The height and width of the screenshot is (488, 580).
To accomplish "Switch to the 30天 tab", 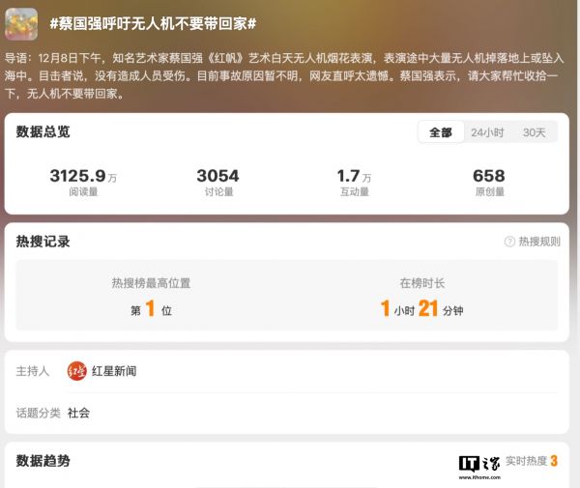I will click(x=534, y=132).
